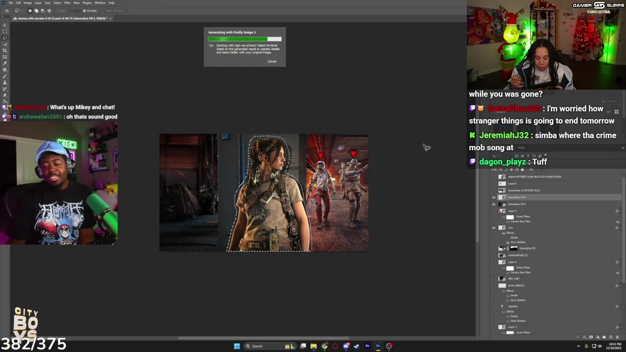Viewport: 626px width, 352px height.
Task: Expand the collapsed tools panel arrows
Action: (x=2, y=16)
